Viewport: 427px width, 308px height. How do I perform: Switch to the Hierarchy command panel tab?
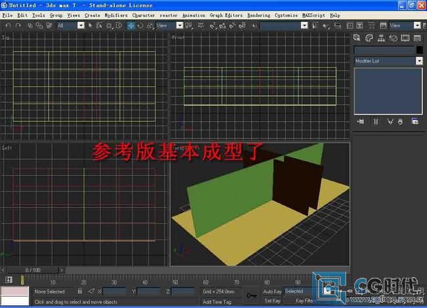click(381, 38)
